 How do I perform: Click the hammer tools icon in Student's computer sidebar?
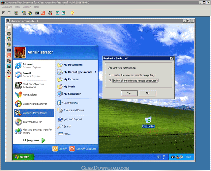pos(9,72)
